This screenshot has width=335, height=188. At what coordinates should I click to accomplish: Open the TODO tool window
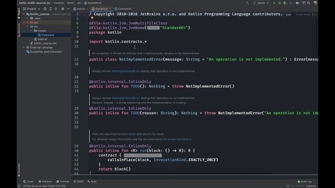pyautogui.click(x=79, y=182)
